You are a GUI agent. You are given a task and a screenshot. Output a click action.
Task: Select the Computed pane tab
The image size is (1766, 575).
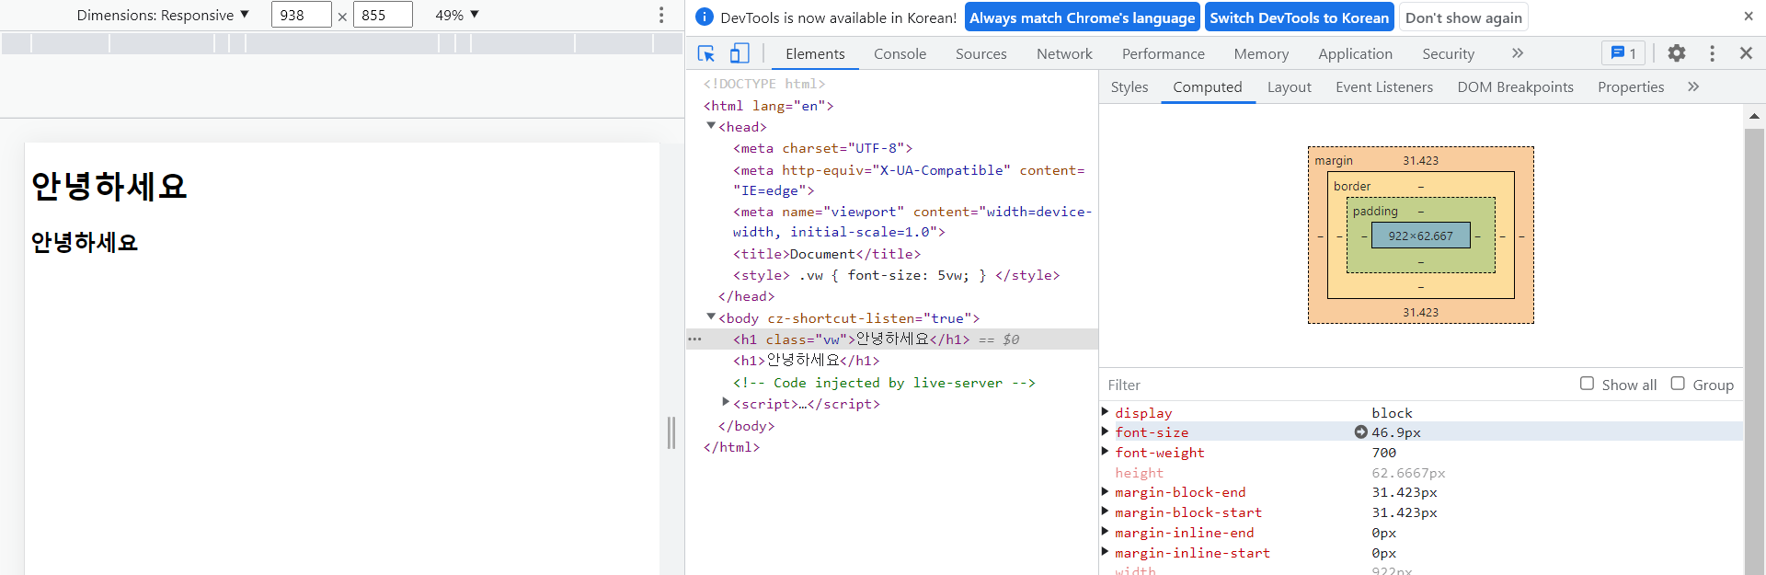(x=1207, y=86)
